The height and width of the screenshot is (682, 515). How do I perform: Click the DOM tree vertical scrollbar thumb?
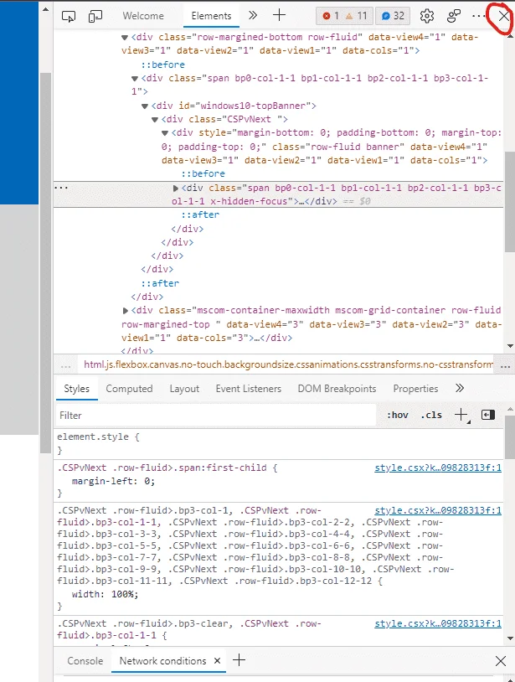[x=510, y=201]
